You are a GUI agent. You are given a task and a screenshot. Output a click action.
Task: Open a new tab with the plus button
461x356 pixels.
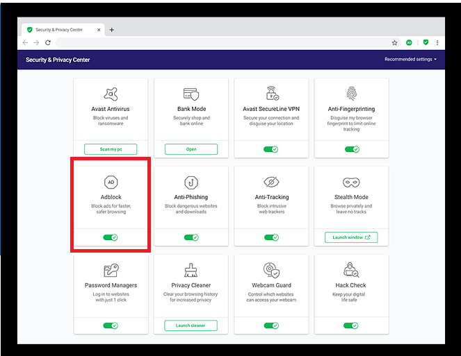tap(112, 30)
